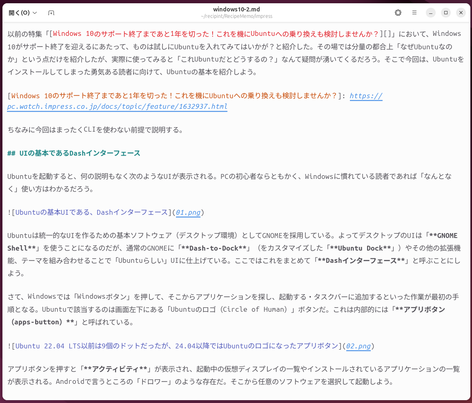Click the windows10-2.md window title
This screenshot has height=403, width=472.
[x=236, y=9]
